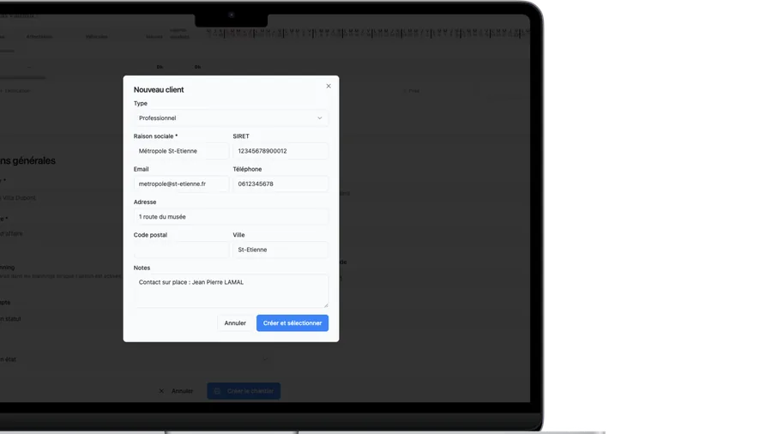Image resolution: width=772 pixels, height=434 pixels.
Task: Click the Raison sociale input field
Action: (x=181, y=151)
